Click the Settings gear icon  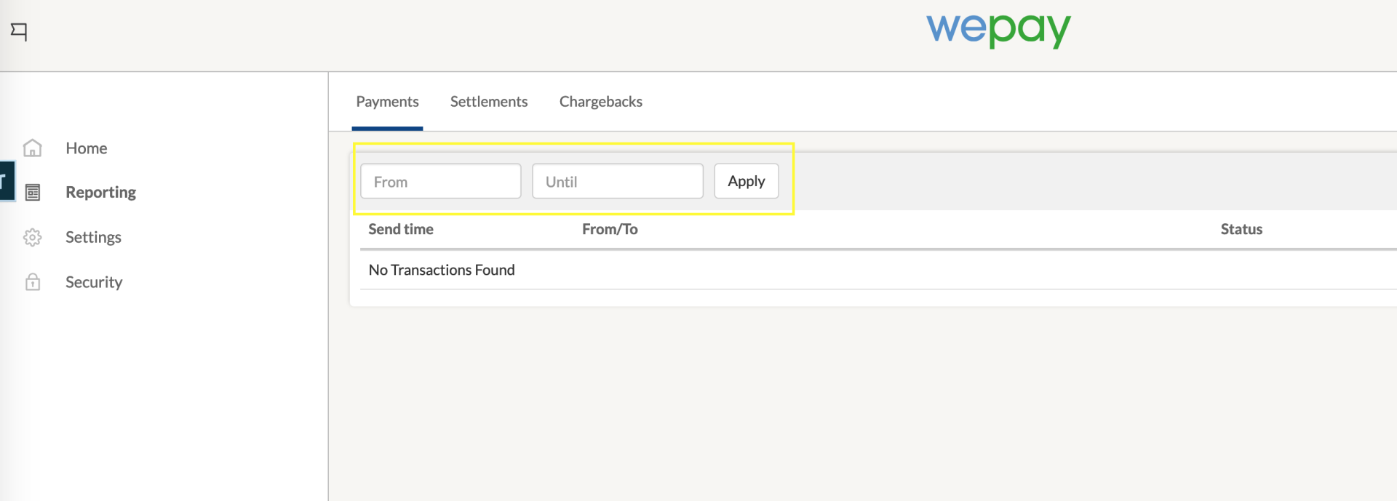click(x=33, y=238)
